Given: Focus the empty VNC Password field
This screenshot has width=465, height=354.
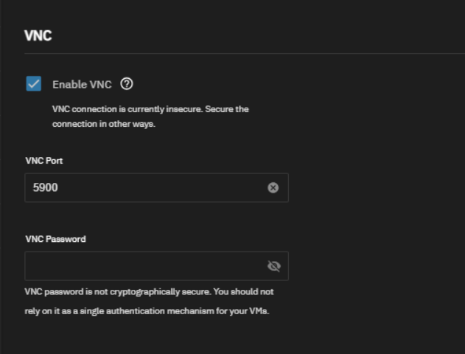Looking at the screenshot, I should click(156, 266).
